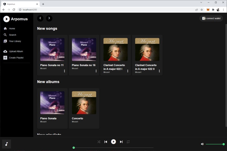Go forward using the app's right chevron

pyautogui.click(x=49, y=18)
